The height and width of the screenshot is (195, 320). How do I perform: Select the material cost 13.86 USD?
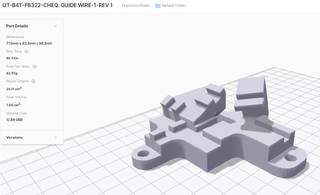[x=14, y=120]
